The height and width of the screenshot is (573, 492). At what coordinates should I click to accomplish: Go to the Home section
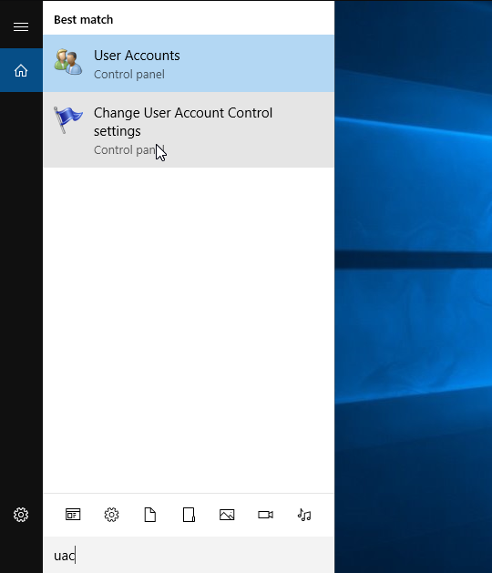(x=21, y=70)
